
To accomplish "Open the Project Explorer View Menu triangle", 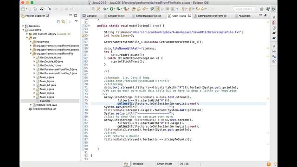I will [76, 21].
